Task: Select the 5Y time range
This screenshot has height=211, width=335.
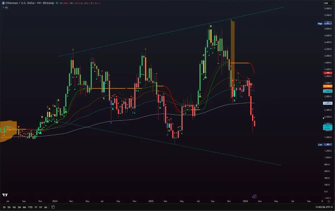Action: pyautogui.click(x=40, y=207)
